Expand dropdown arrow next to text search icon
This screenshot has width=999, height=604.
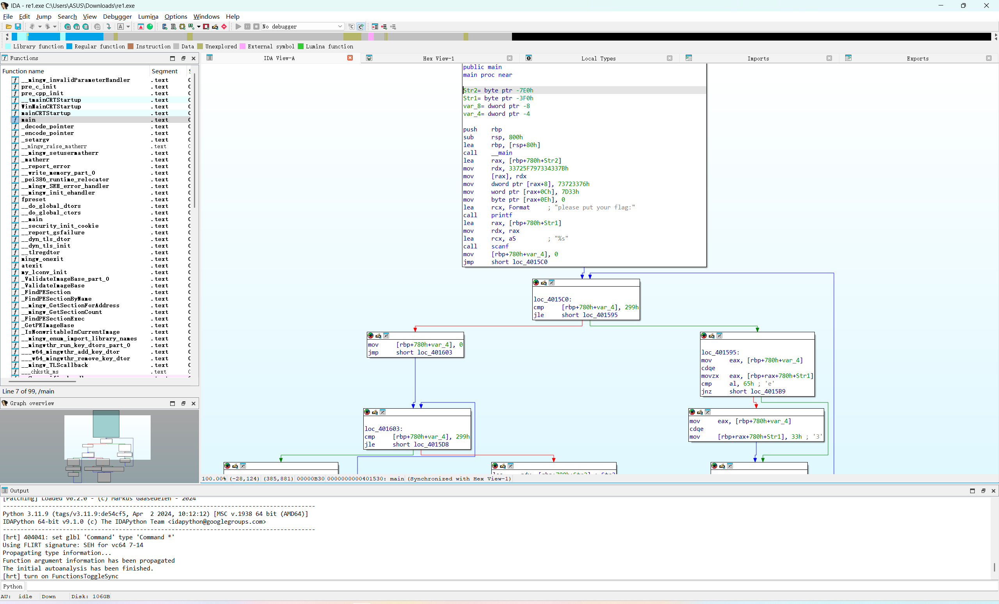(128, 27)
